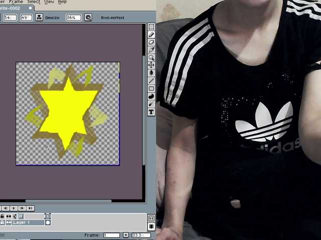This screenshot has height=240, width=321.
Task: Choose the Contour blob tool
Action: tap(151, 96)
